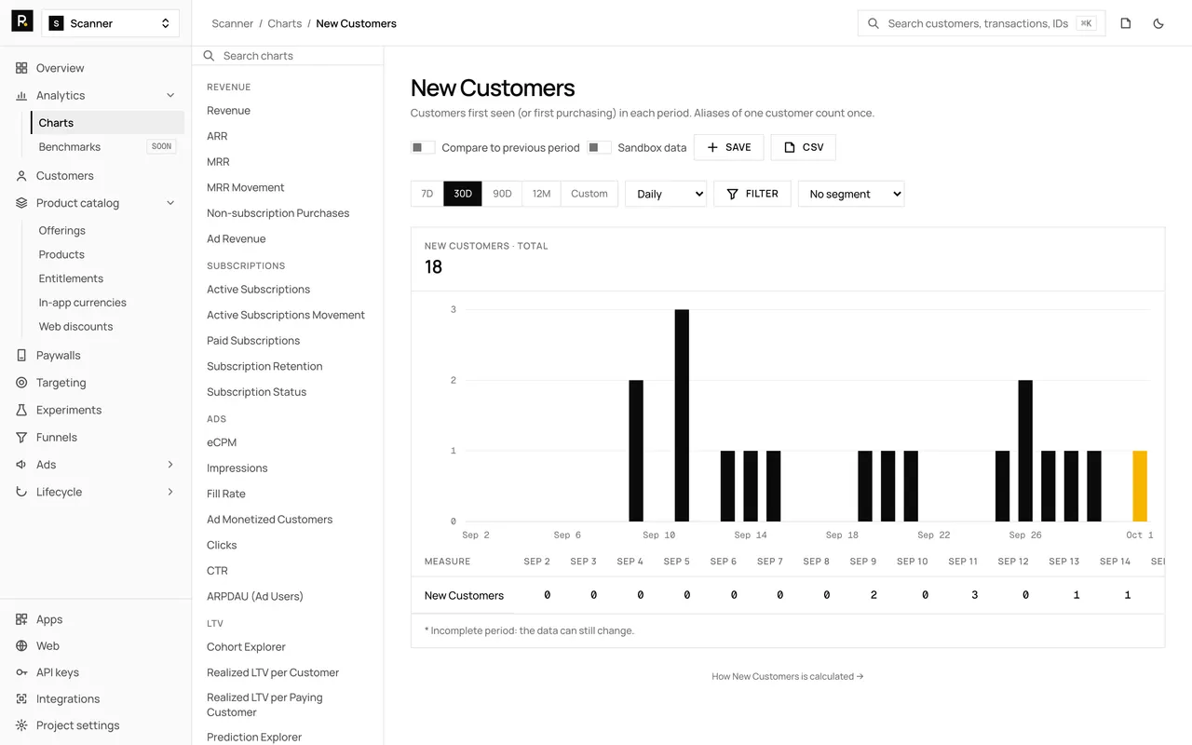The width and height of the screenshot is (1192, 745).
Task: Open Project settings gear icon
Action: [x=21, y=725]
